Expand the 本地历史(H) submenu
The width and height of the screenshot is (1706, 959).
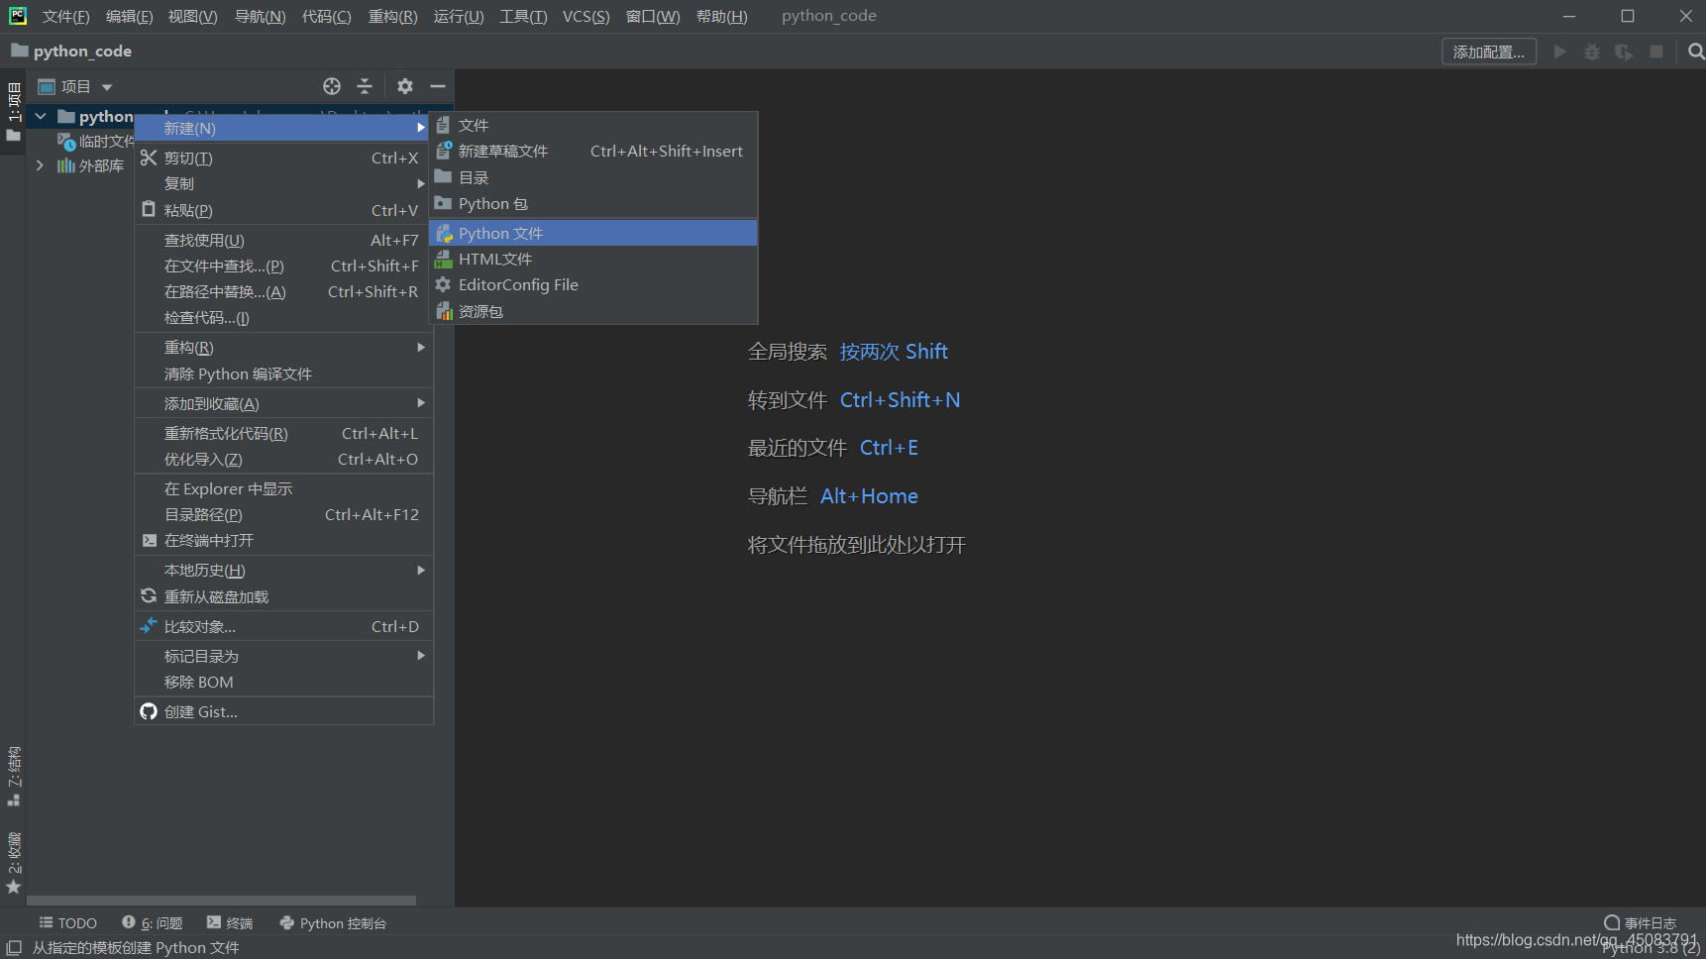(284, 570)
